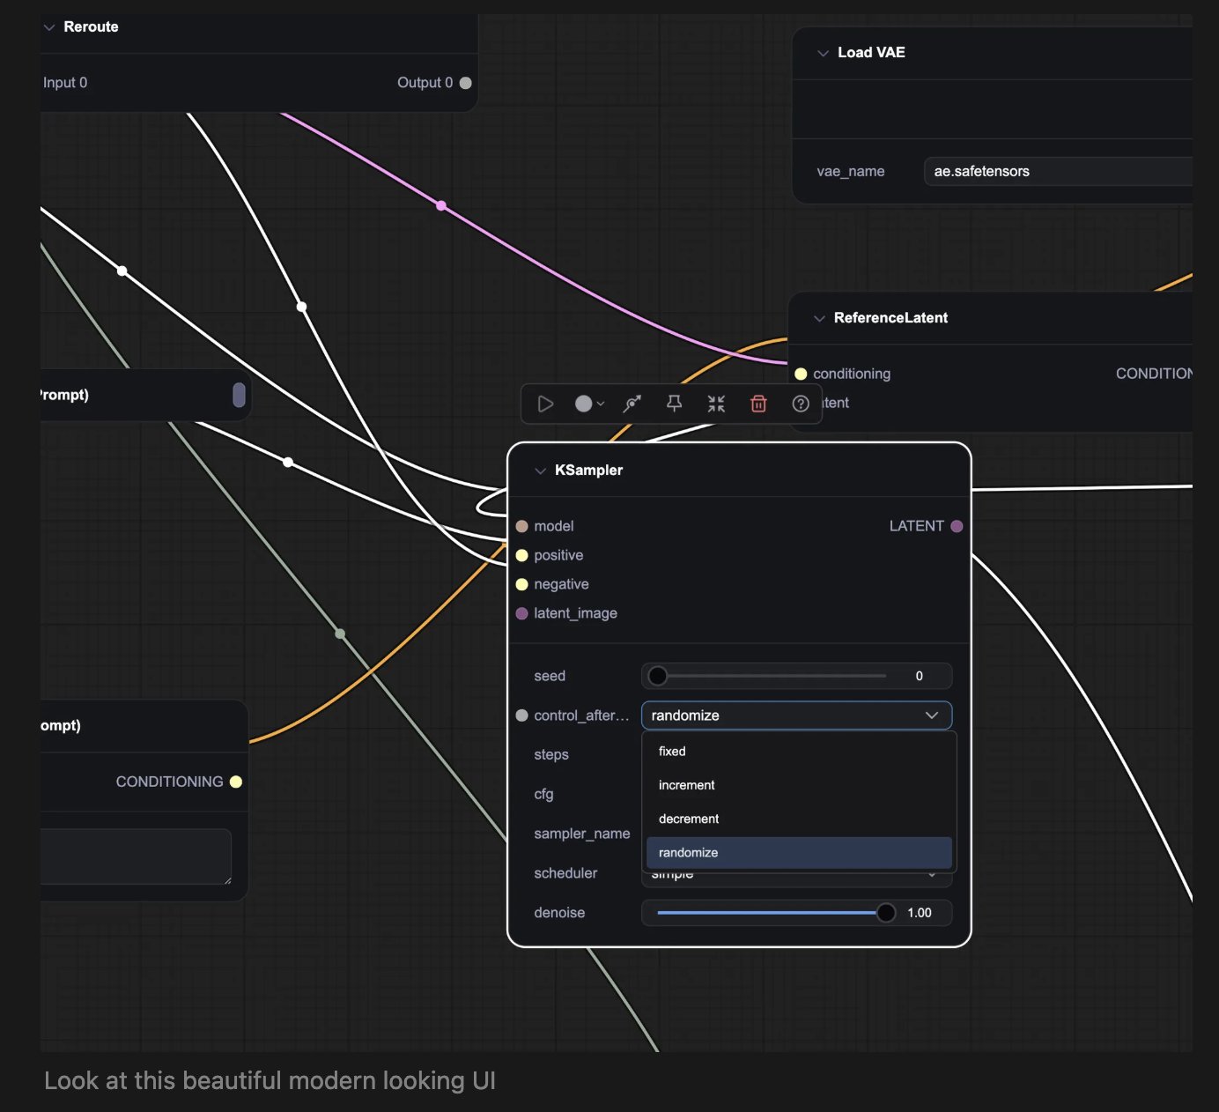Click the pink wire reroute point
The height and width of the screenshot is (1112, 1219).
441,205
